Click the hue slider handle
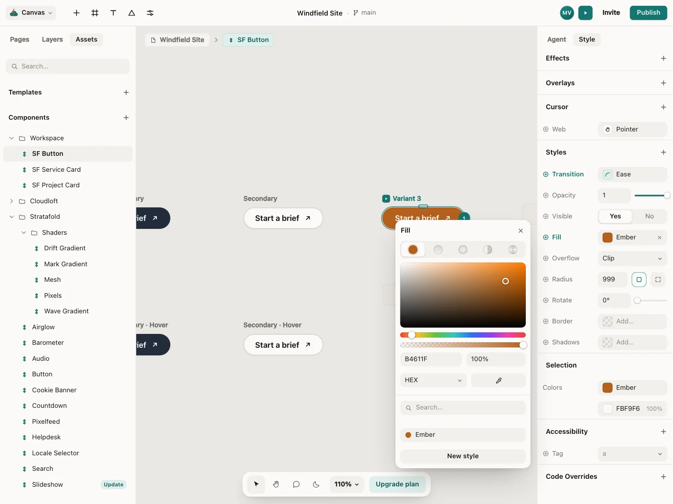 coord(412,335)
